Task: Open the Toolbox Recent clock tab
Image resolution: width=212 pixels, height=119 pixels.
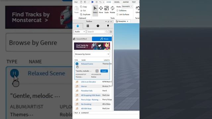Action: (x=98, y=26)
